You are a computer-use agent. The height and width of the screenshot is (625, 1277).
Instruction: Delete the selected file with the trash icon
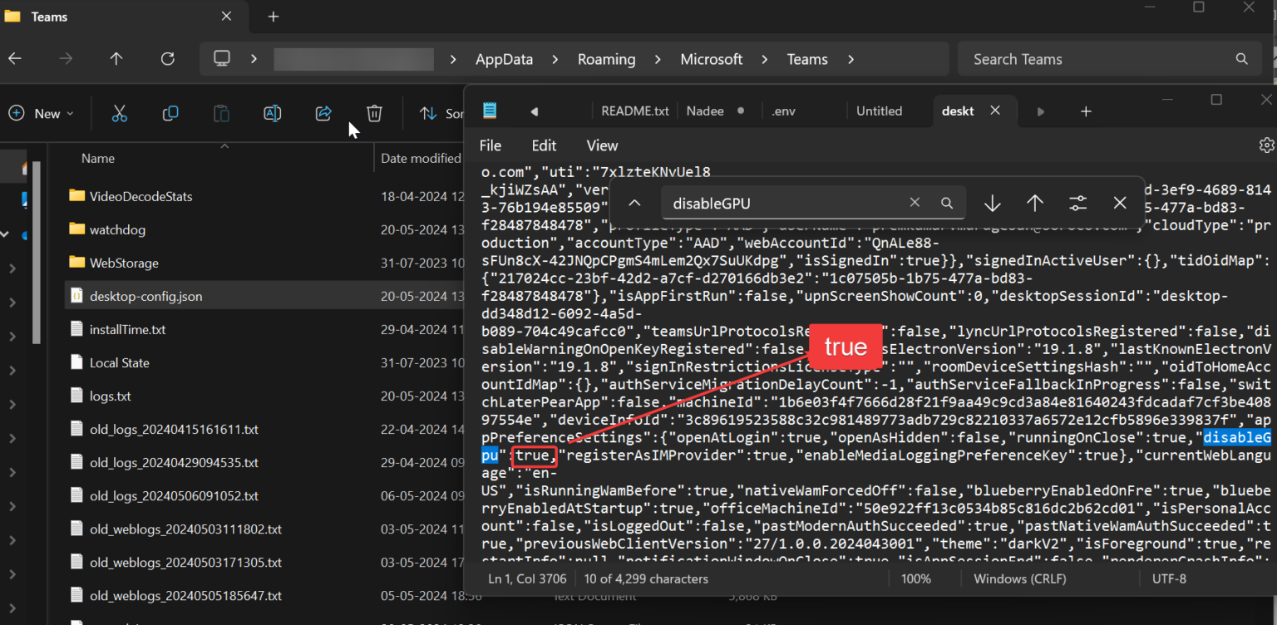pos(373,113)
